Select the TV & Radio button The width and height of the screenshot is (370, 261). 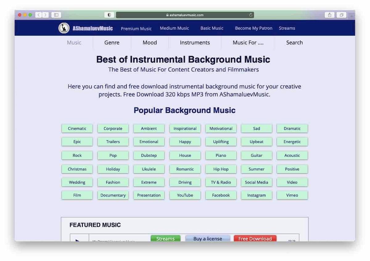pos(221,182)
